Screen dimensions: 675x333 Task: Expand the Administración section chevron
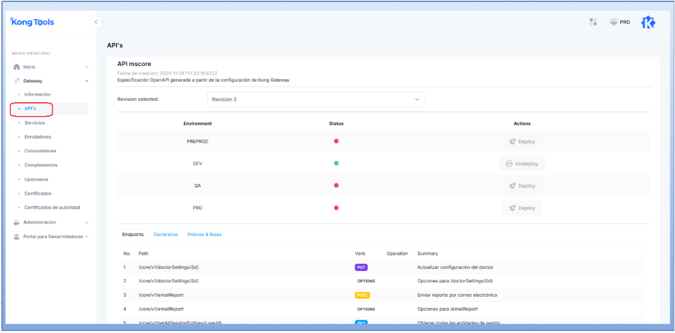(87, 222)
